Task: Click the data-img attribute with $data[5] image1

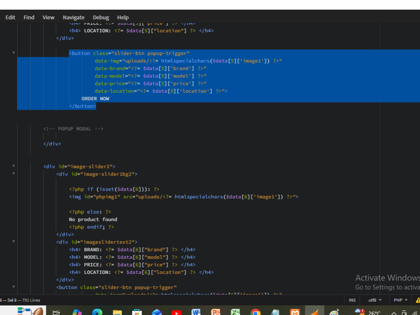Action: pos(188,61)
